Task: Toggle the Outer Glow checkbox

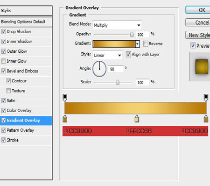Action: tap(3, 51)
